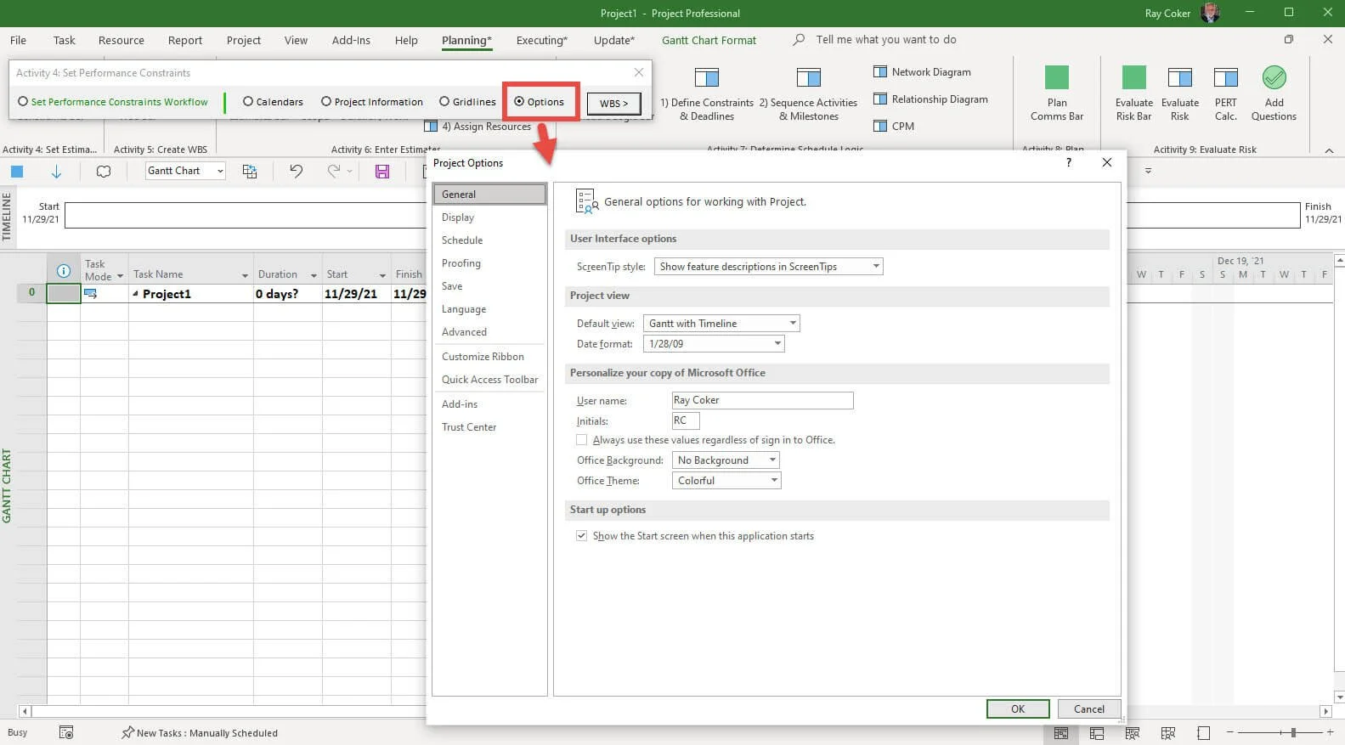Click the User name input field

pos(762,400)
